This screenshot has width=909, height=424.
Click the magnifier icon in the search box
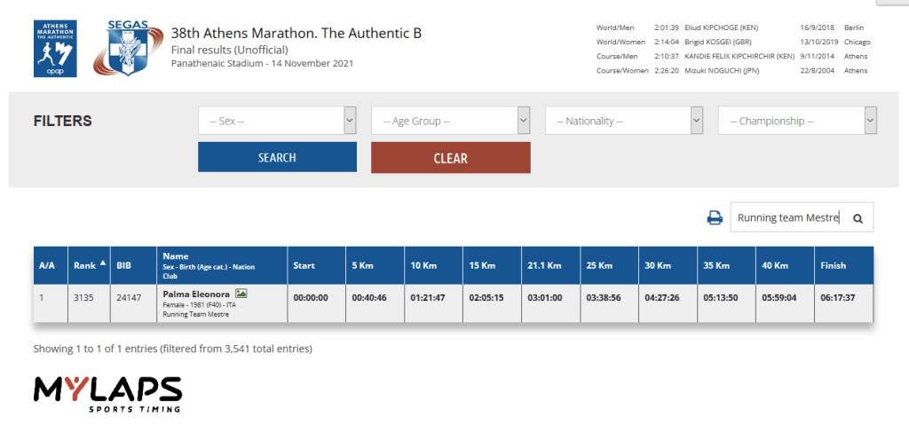pos(858,218)
